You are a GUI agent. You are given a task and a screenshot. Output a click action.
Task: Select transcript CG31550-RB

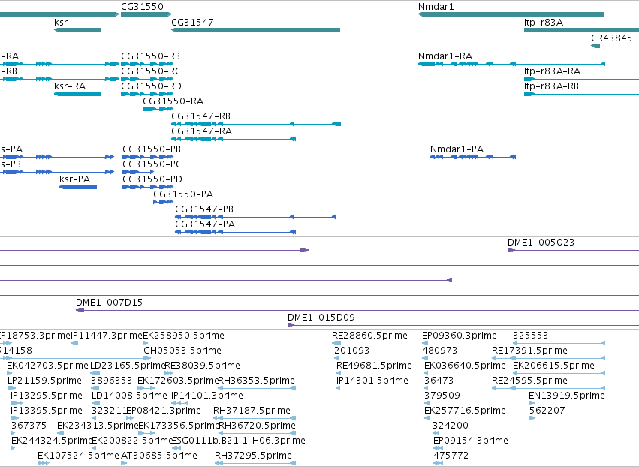pos(147,64)
